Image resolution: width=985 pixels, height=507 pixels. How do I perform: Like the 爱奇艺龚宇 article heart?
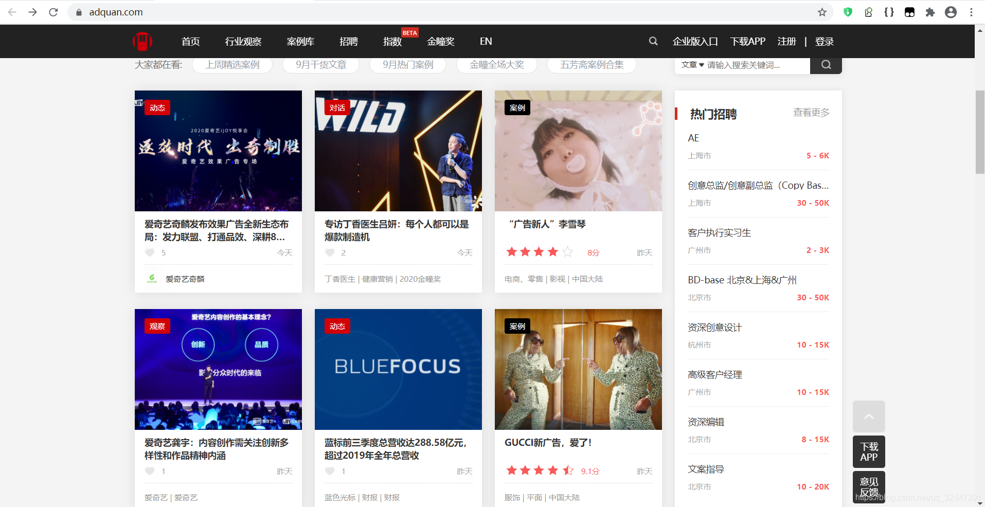point(150,471)
